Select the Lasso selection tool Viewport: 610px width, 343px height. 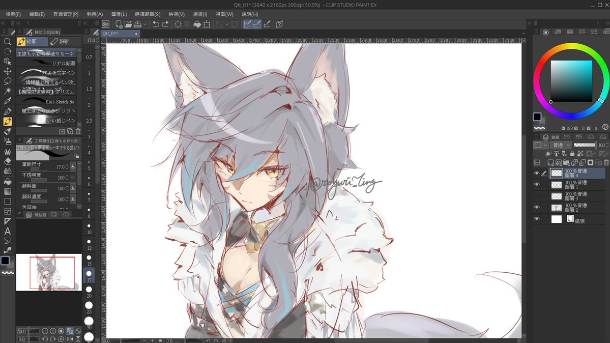[8, 81]
